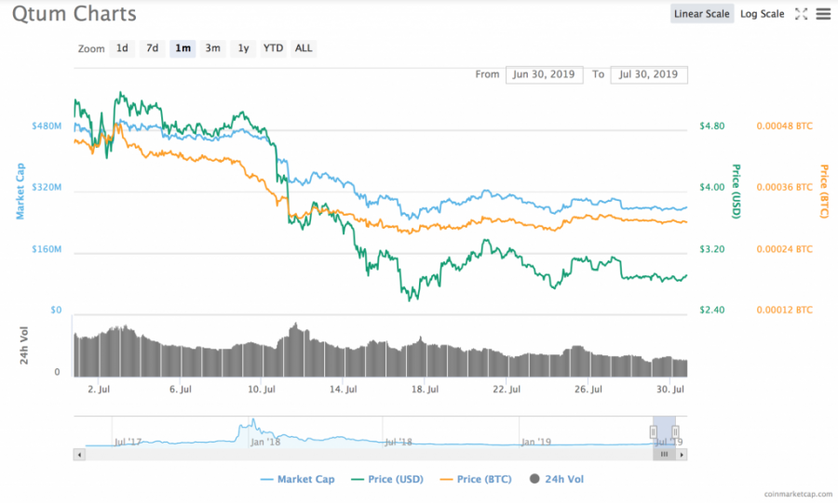Click the 2. Jul date label

pos(99,390)
